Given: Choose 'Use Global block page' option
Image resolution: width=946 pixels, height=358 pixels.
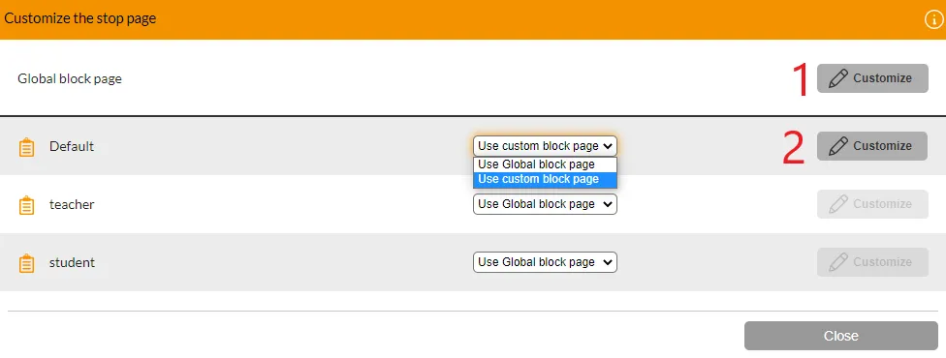Looking at the screenshot, I should pos(545,164).
